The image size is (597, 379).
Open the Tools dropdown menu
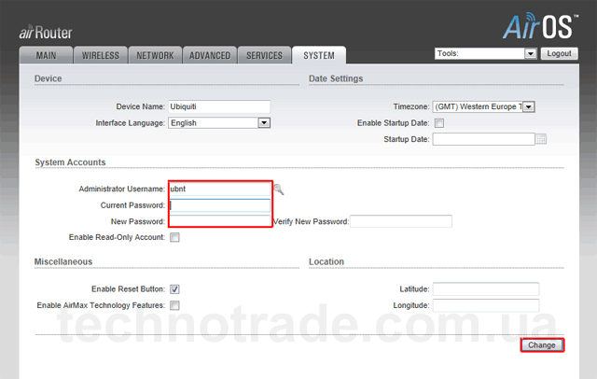click(x=485, y=54)
